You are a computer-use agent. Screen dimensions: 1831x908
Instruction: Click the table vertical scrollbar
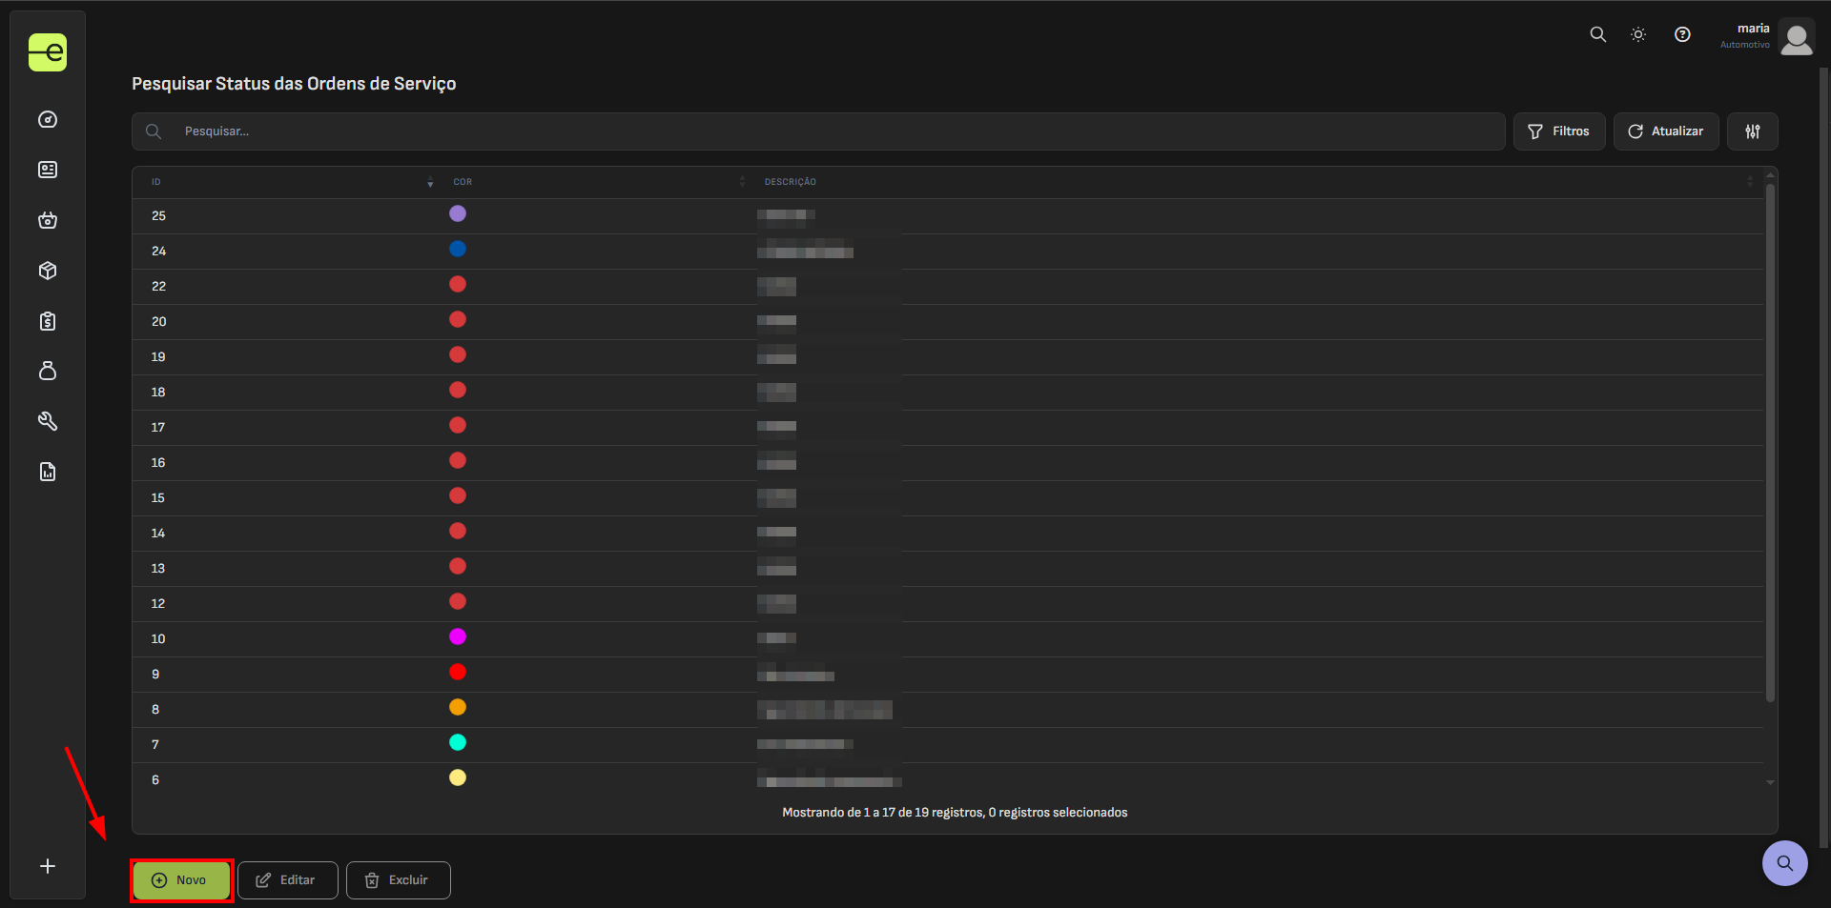coord(1770,443)
